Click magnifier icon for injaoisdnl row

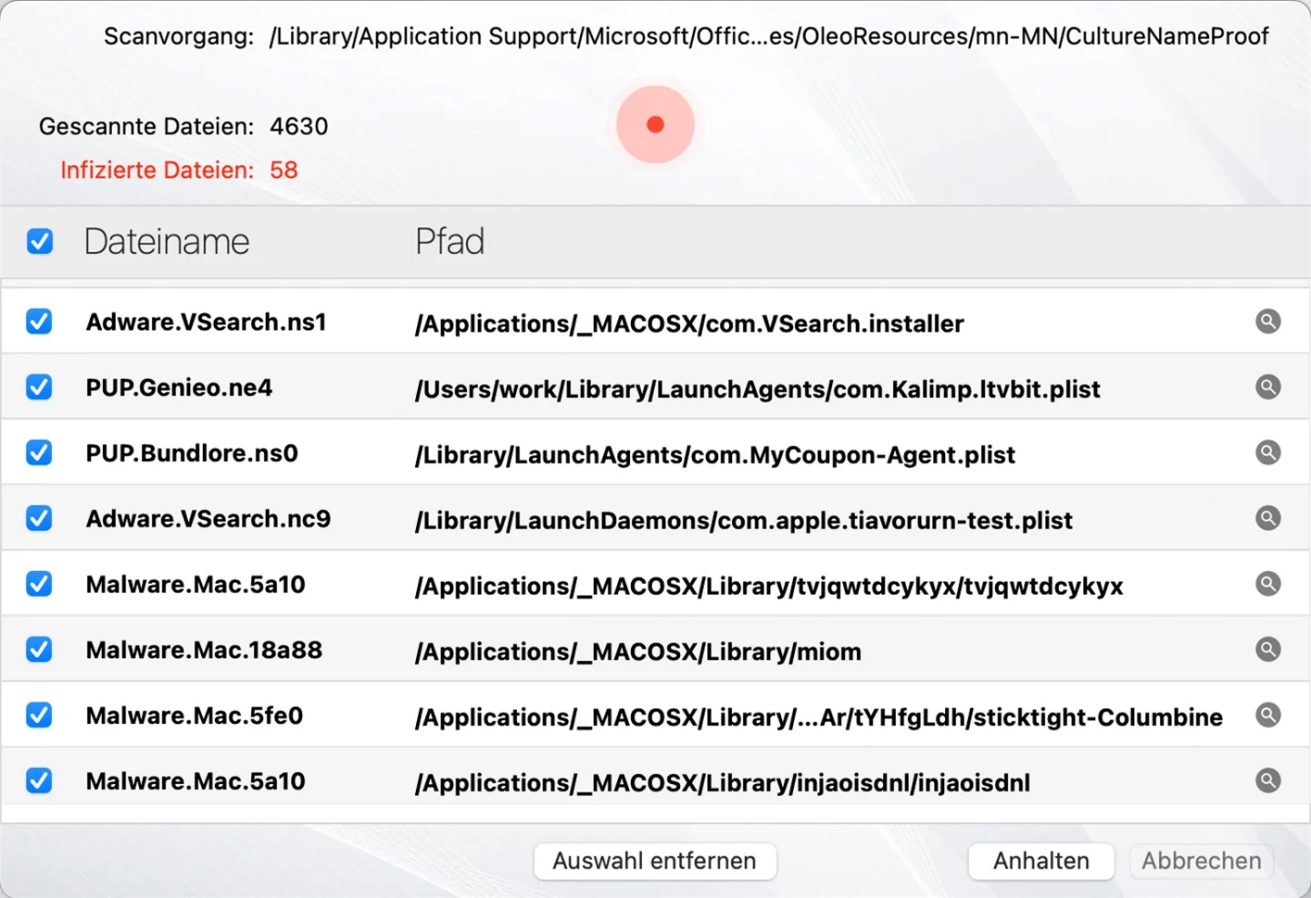[x=1268, y=781]
